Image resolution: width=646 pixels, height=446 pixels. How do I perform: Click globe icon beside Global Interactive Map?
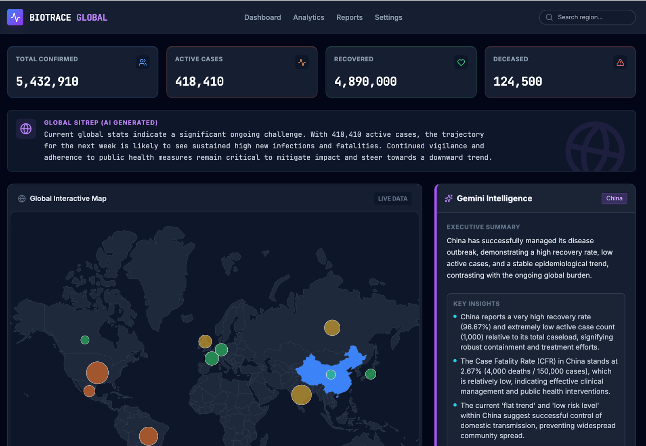tap(22, 198)
